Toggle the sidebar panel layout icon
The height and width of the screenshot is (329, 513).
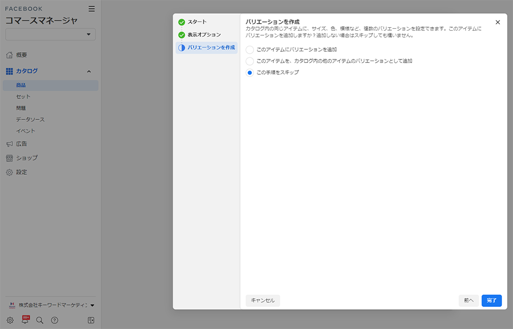[91, 320]
